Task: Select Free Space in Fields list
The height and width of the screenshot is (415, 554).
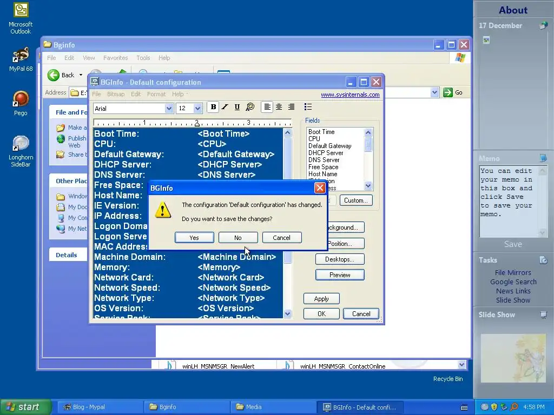Action: [323, 167]
